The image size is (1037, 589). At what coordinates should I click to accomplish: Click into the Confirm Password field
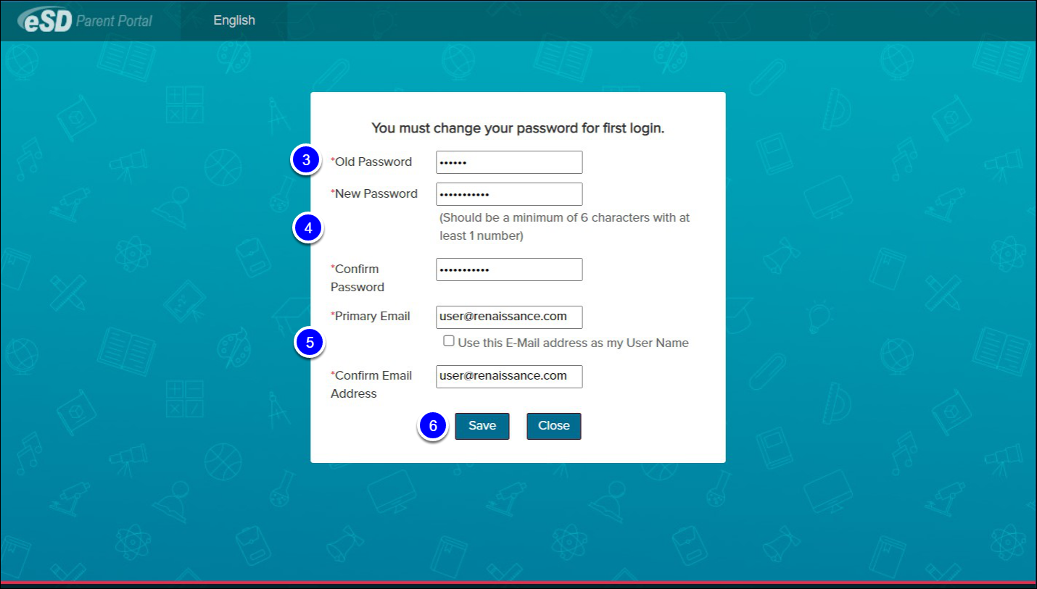[508, 270]
